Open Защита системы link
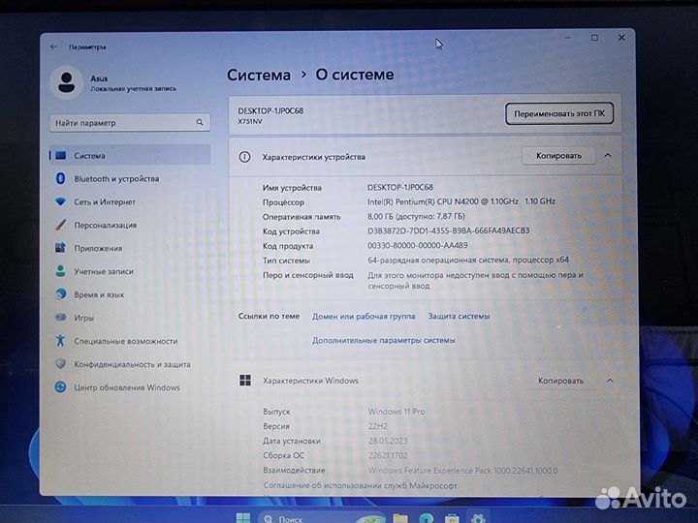The image size is (698, 523). (459, 316)
